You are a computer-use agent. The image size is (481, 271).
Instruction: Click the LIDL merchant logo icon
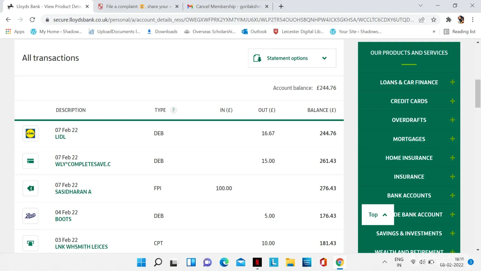coord(30,133)
